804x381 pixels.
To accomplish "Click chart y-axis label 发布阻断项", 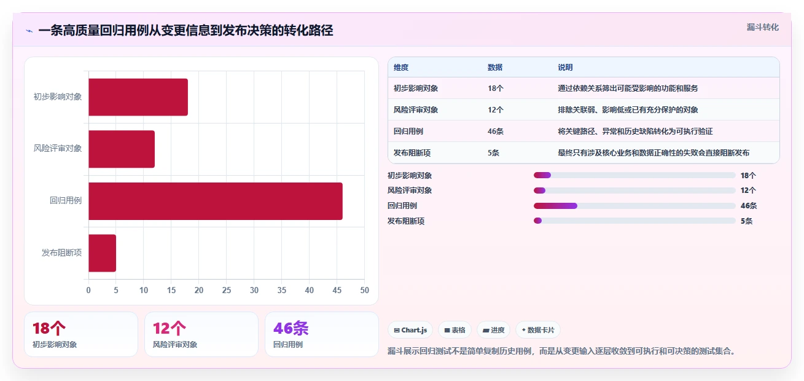I will coord(61,253).
